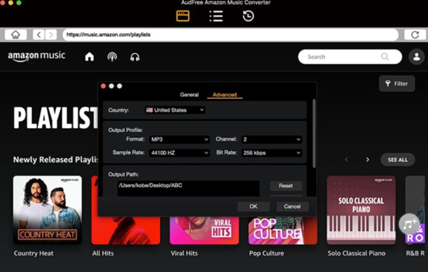
Task: Expand the Country dropdown showing United States
Action: click(174, 110)
